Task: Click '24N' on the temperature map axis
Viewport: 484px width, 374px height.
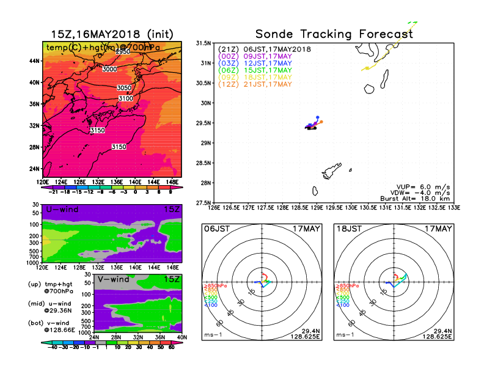Action: tap(34, 169)
